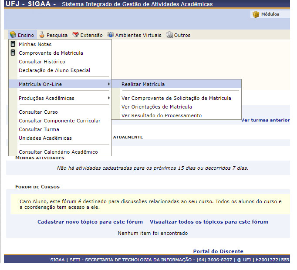Image resolution: width=297 pixels, height=270 pixels.
Task: Click the Ambientes Virtuais icon
Action: [x=111, y=35]
